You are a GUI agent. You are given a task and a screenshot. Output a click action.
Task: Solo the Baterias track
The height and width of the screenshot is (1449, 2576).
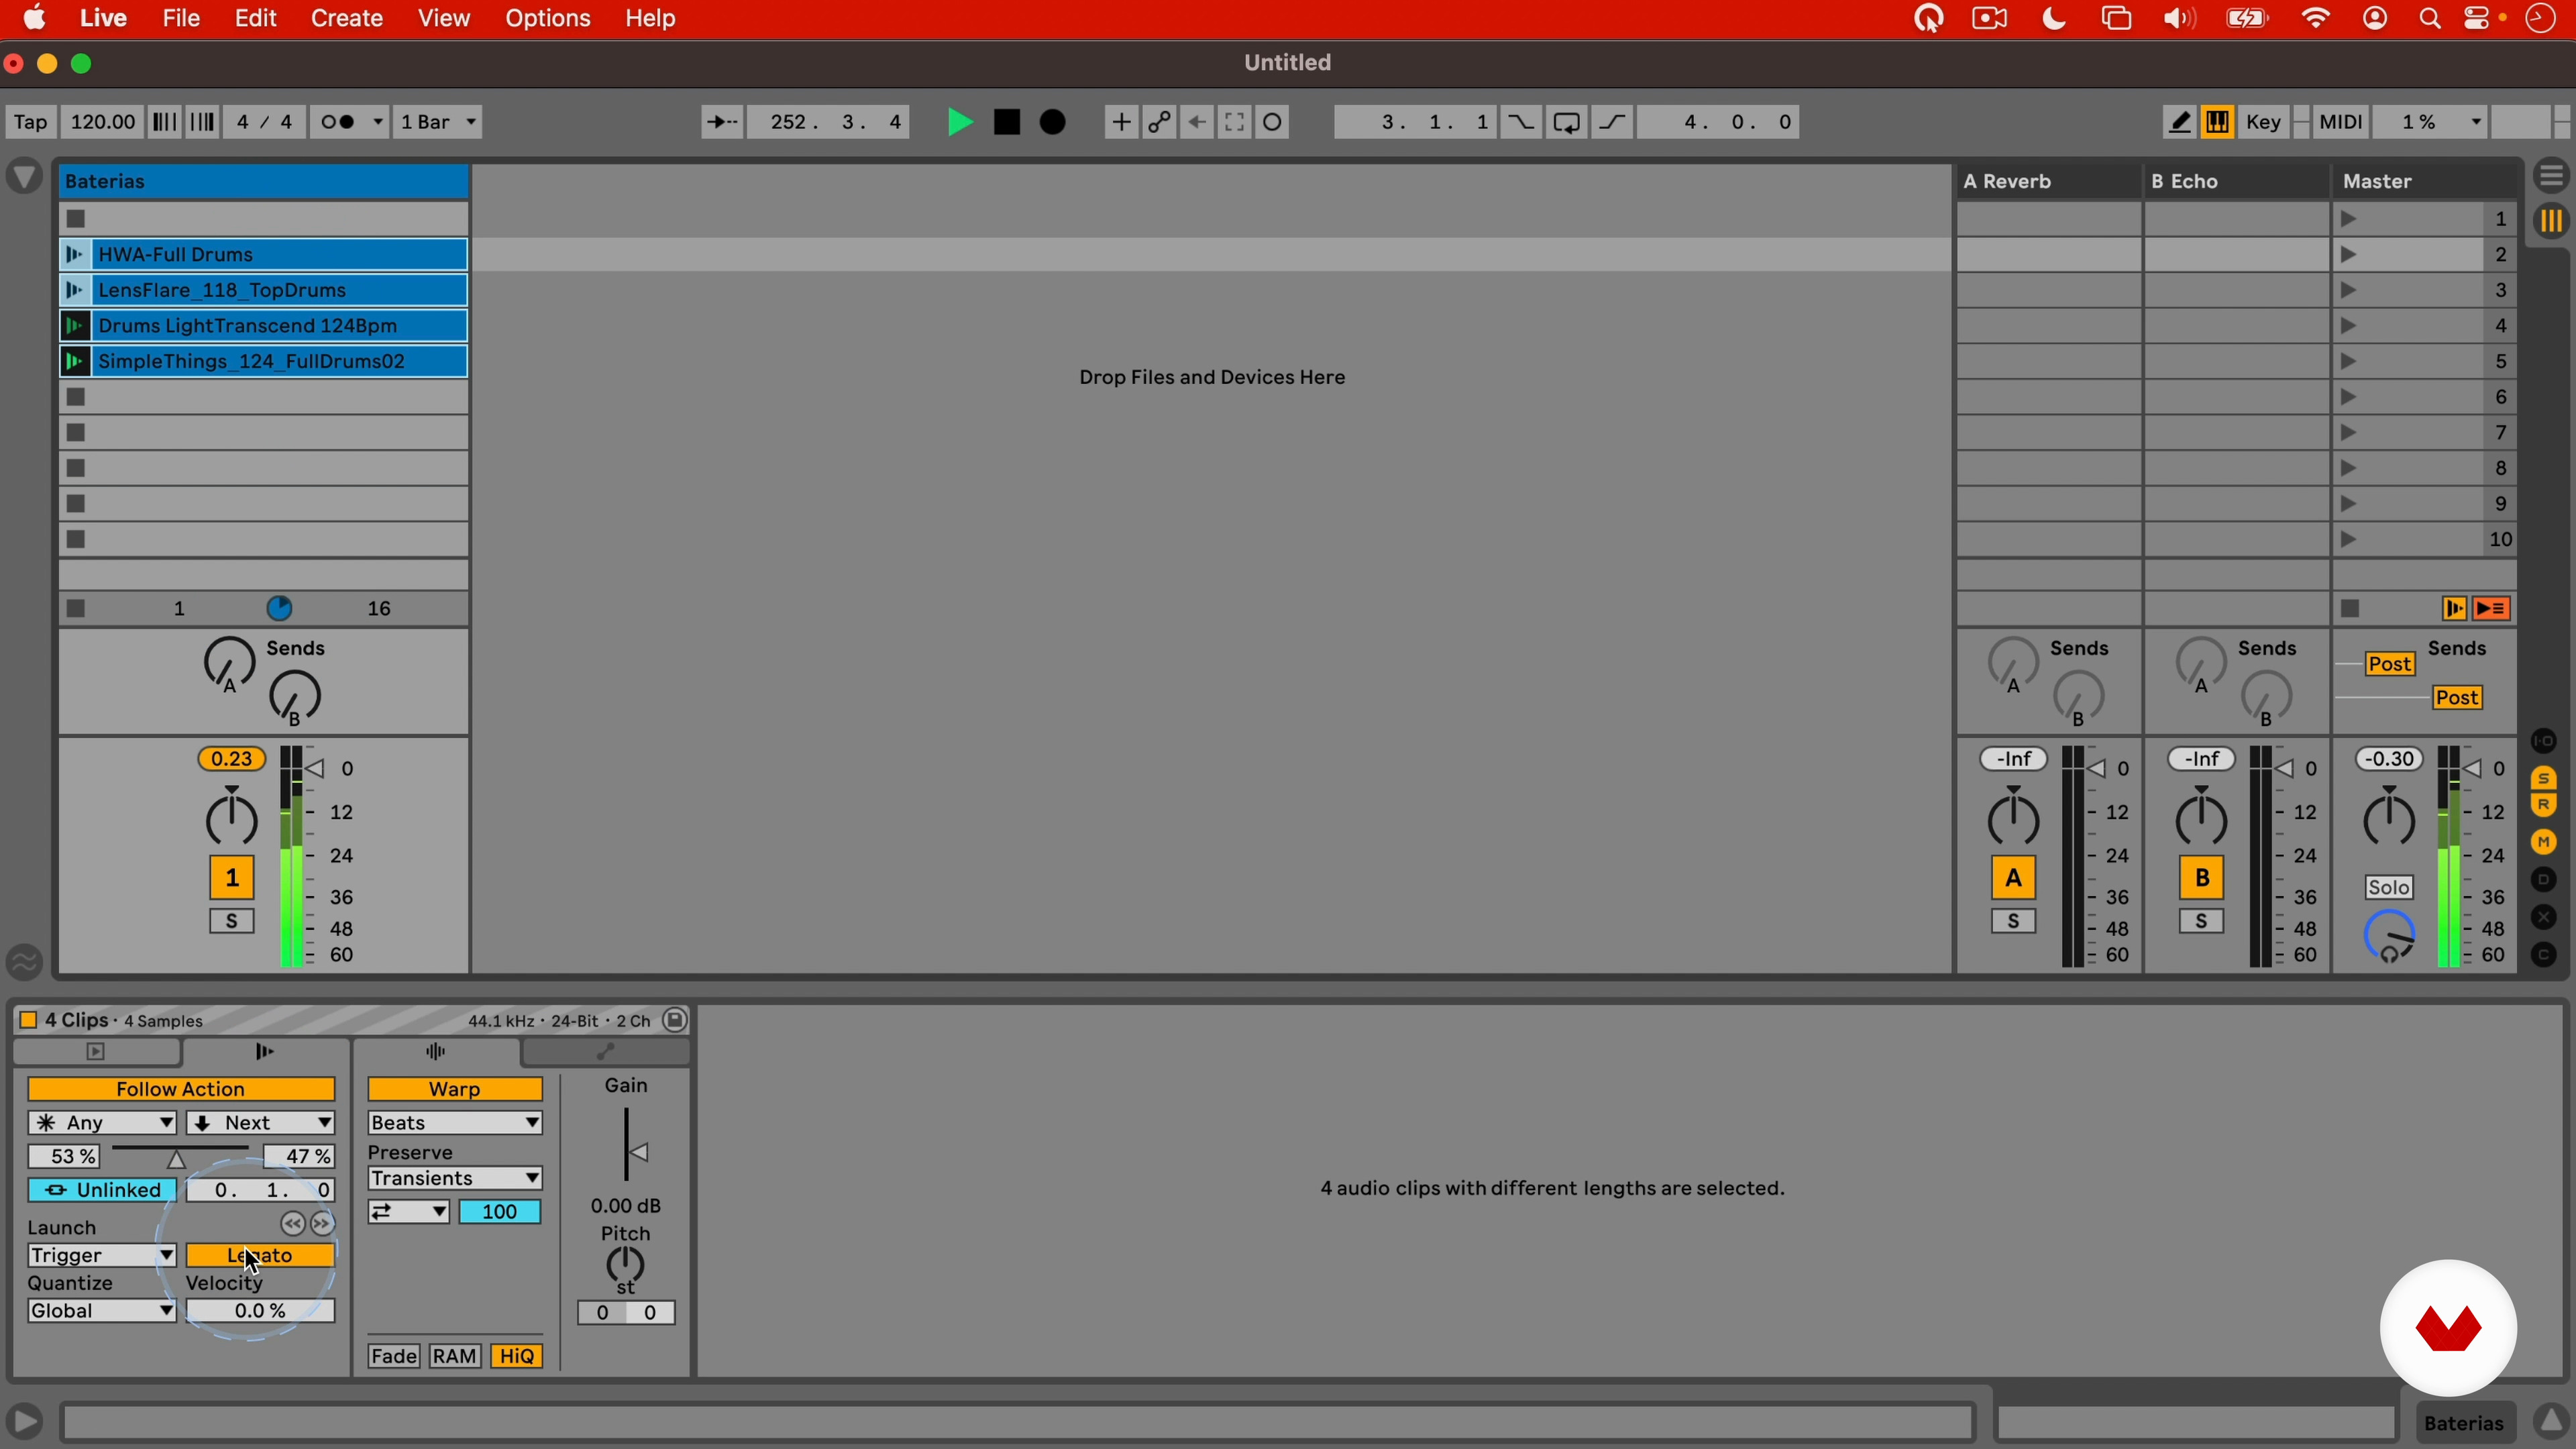tap(232, 922)
